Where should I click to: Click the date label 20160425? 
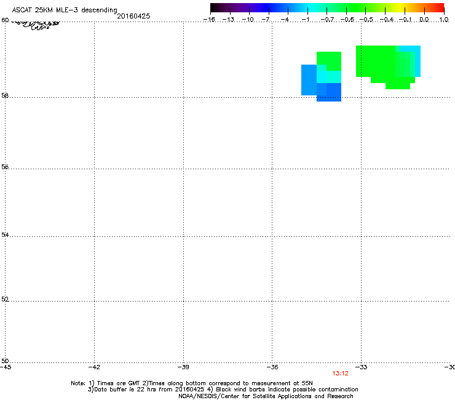(133, 16)
